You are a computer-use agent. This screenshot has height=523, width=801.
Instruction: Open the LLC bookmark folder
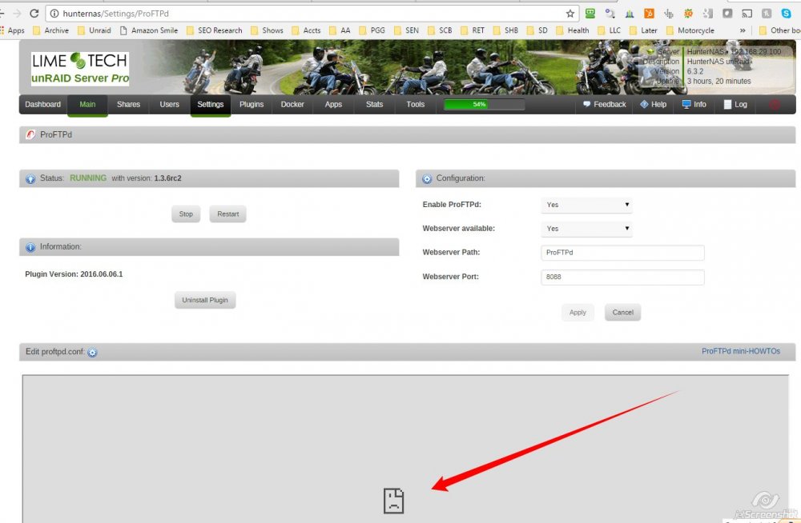click(x=609, y=30)
